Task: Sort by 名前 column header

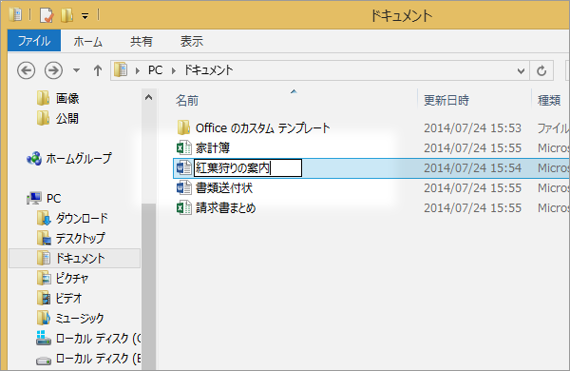Action: [187, 100]
